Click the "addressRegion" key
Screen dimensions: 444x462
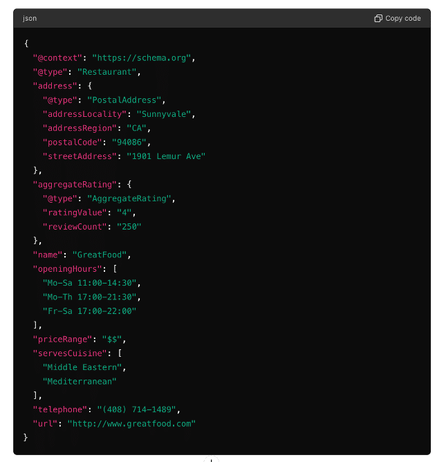[x=80, y=128]
